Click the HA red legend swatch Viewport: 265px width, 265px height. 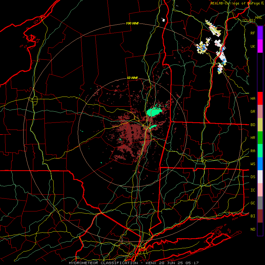pos(260,98)
